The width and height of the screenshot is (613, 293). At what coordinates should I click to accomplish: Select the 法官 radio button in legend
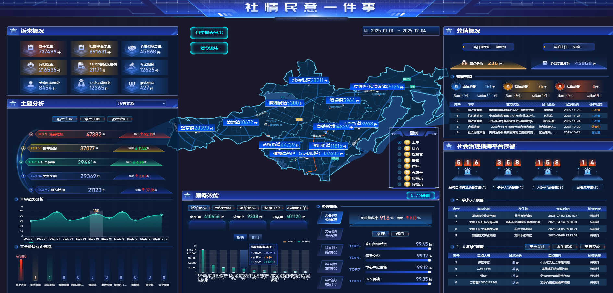pyautogui.click(x=399, y=149)
